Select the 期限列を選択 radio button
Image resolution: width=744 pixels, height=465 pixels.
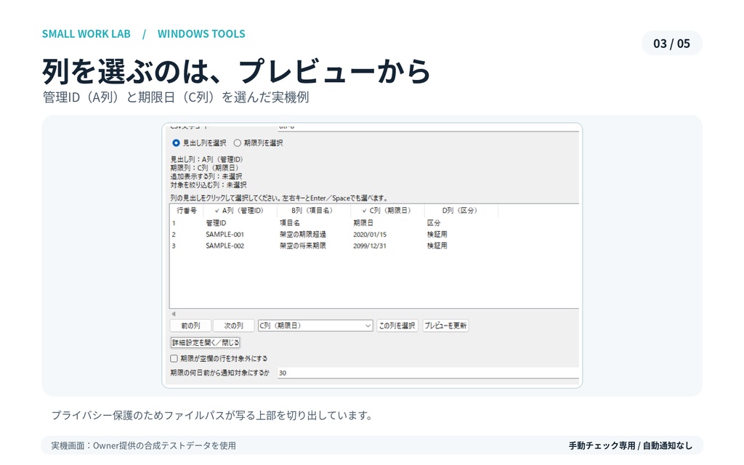tap(238, 143)
